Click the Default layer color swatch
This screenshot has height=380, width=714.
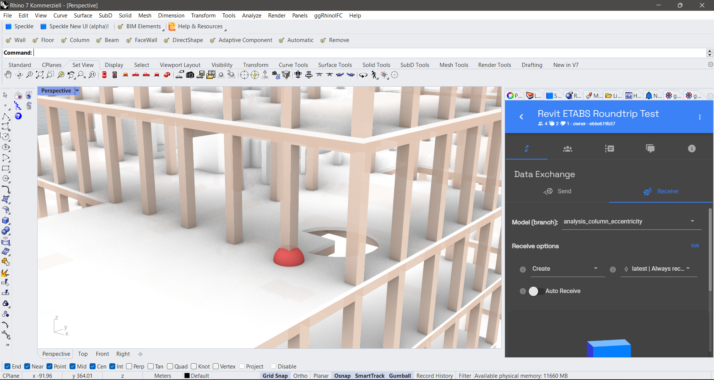pos(187,376)
